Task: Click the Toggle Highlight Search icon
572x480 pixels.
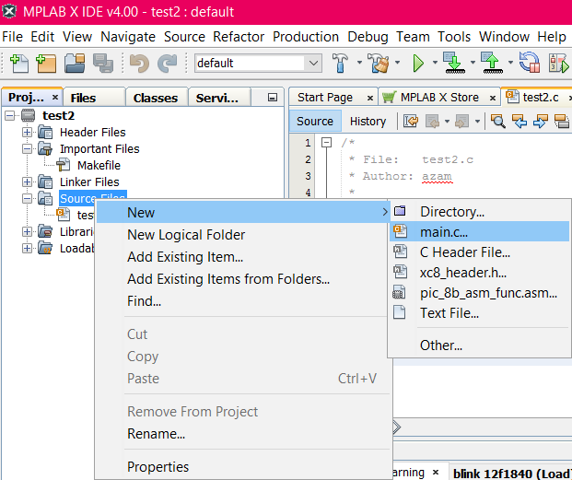Action: pyautogui.click(x=562, y=121)
